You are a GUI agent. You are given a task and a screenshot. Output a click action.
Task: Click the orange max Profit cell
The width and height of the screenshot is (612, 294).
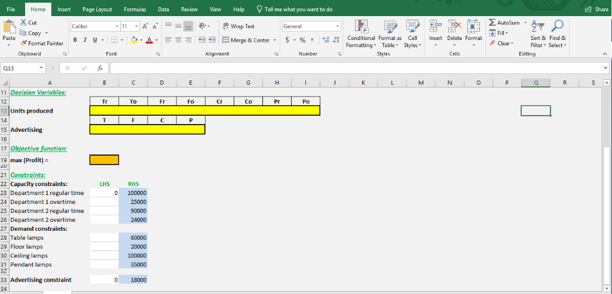click(x=104, y=160)
